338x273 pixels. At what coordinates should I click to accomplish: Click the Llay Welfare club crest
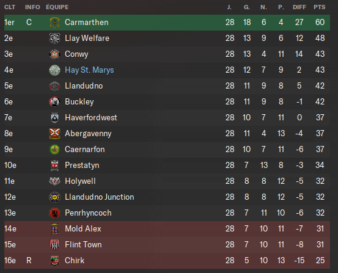[54, 38]
